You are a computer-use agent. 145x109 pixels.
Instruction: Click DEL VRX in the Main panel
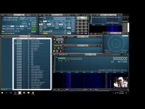34,24
